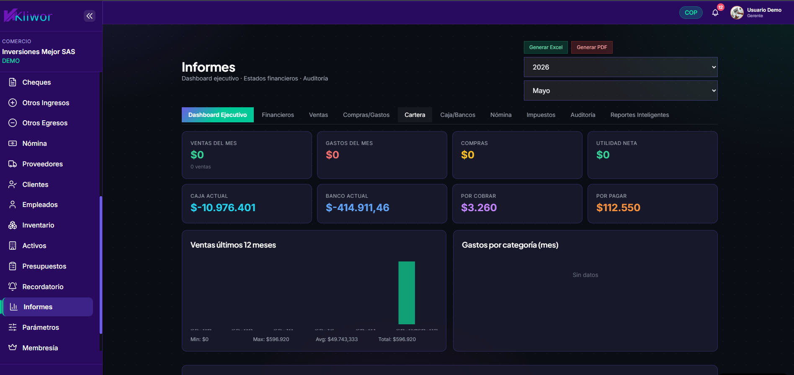The width and height of the screenshot is (794, 375).
Task: Select the Cartera tab
Action: pos(415,115)
